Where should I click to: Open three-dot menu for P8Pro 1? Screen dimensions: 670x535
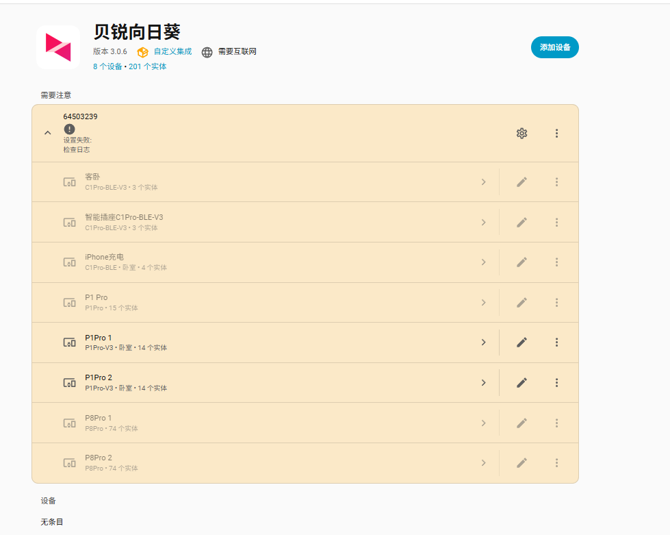coord(556,423)
